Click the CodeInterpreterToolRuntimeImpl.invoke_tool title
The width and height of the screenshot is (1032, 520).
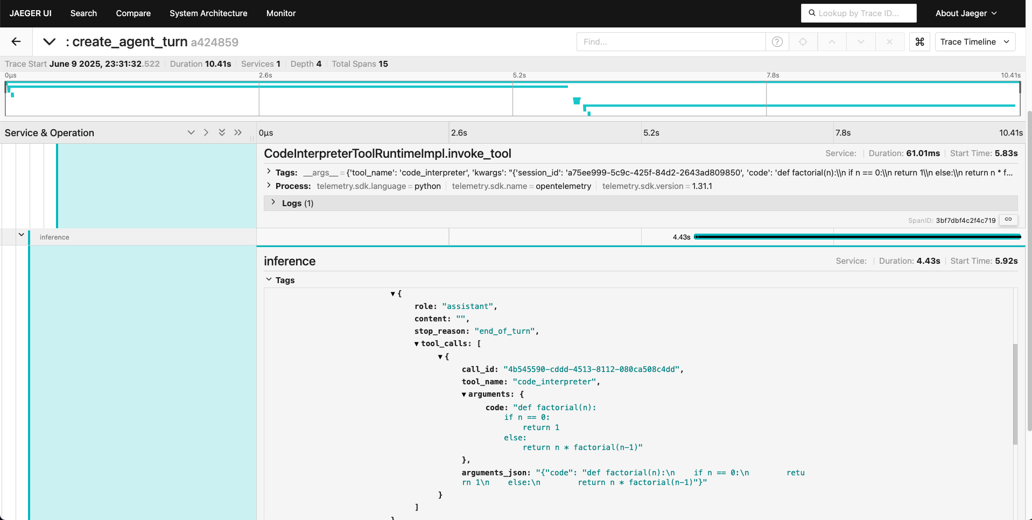(388, 153)
